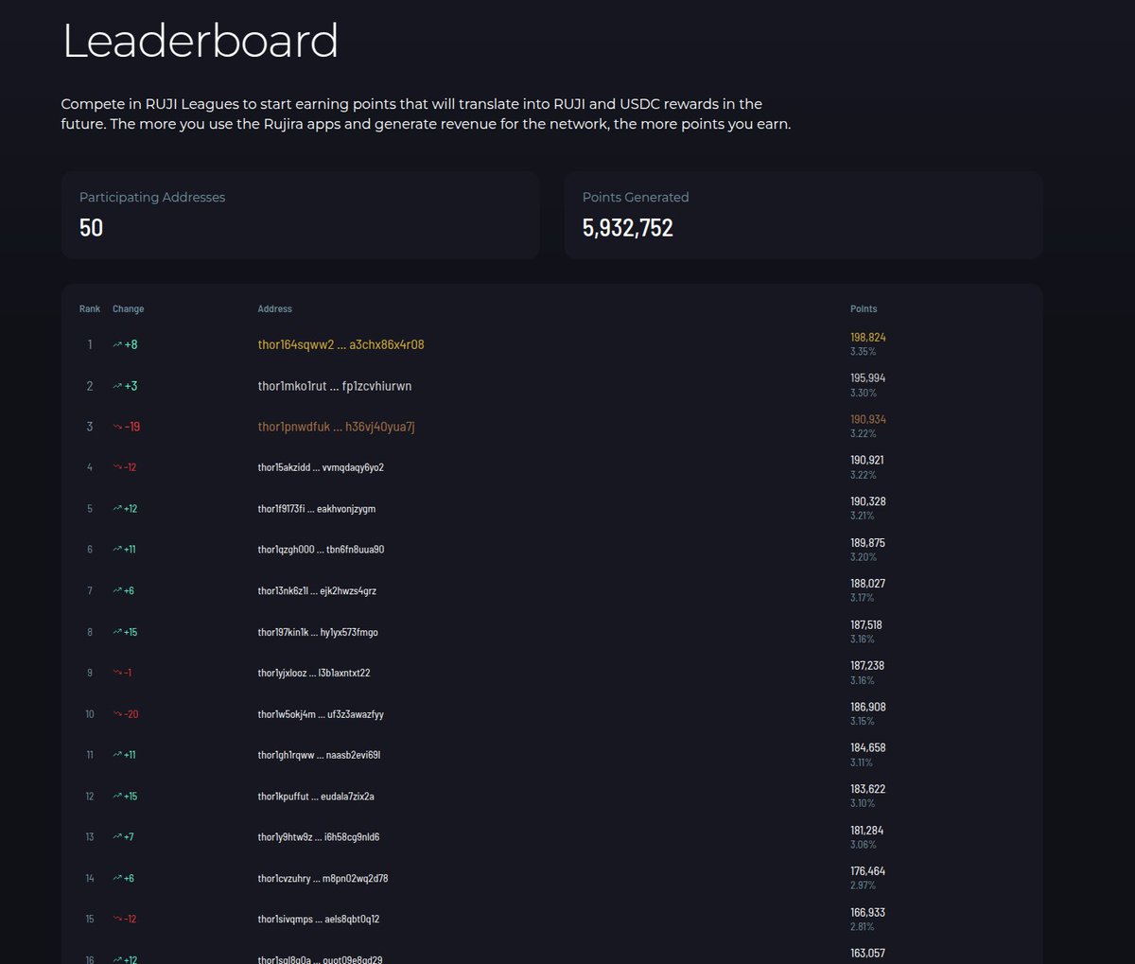Screen dimensions: 1135x964
Task: Select address starting thor1kpuffut
Action: 316,797
